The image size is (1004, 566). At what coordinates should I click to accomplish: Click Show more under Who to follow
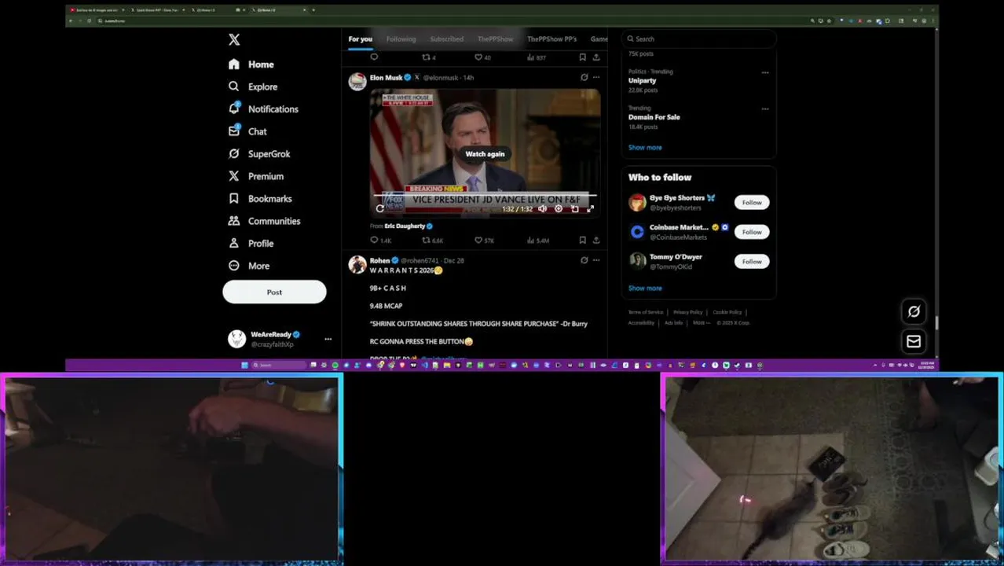point(645,289)
